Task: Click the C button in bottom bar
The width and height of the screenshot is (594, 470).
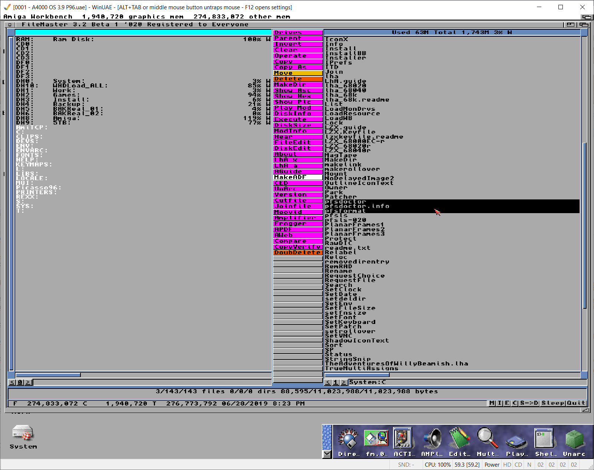Action: point(515,403)
